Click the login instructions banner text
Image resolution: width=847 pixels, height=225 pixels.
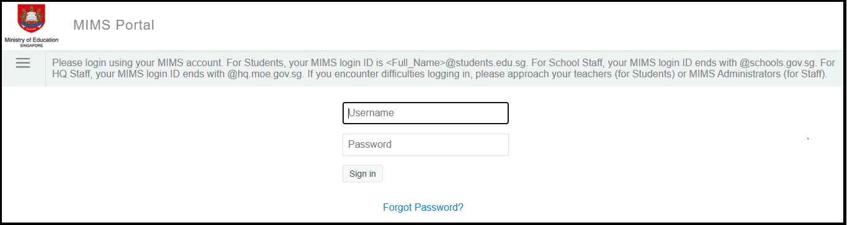tap(444, 69)
